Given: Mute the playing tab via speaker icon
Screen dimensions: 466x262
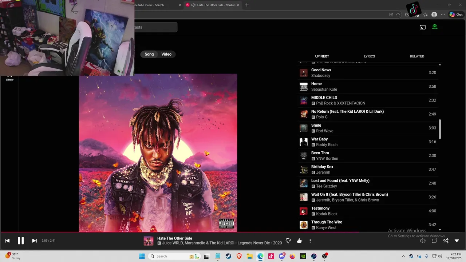Looking at the screenshot, I should [193, 5].
